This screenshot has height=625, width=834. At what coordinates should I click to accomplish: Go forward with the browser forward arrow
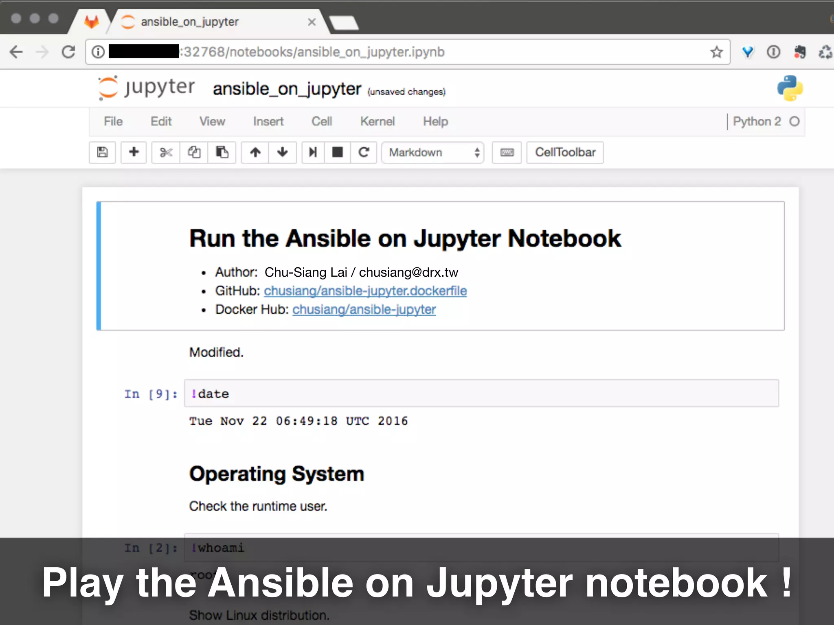tap(42, 52)
